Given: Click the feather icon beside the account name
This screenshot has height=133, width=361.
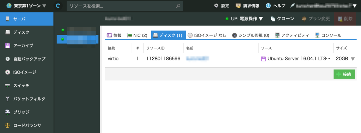Looking at the screenshot, I should click(292, 6).
